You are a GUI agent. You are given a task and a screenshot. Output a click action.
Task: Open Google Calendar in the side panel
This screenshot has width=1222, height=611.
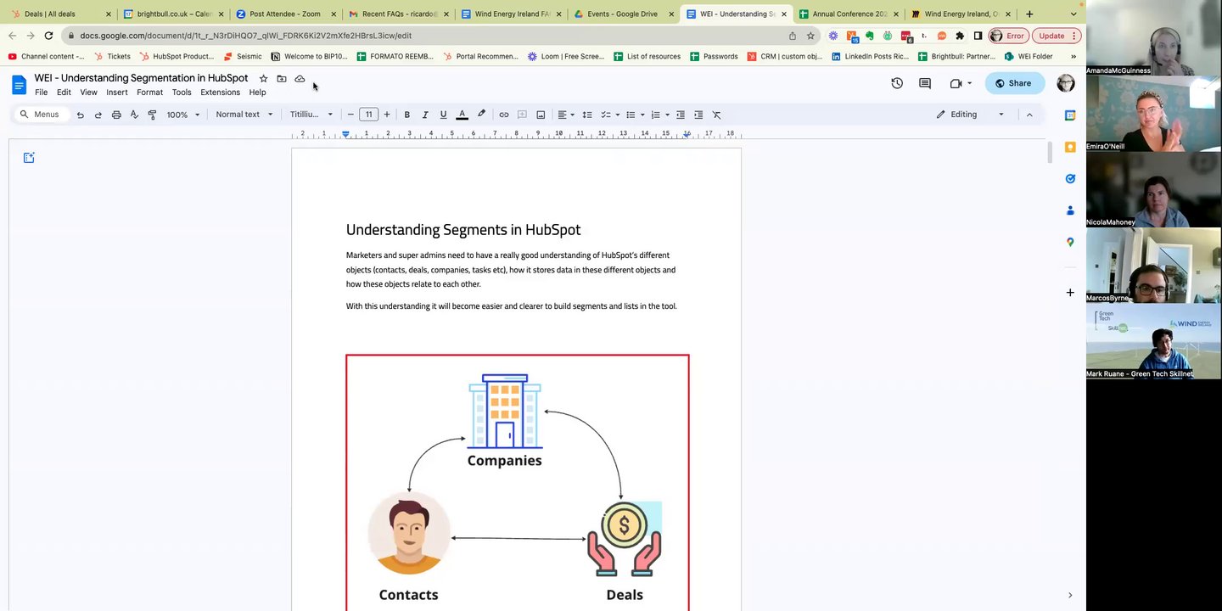click(x=1070, y=115)
